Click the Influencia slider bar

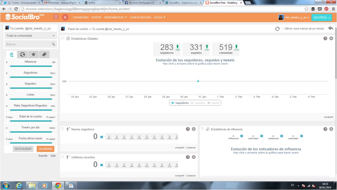[31, 66]
